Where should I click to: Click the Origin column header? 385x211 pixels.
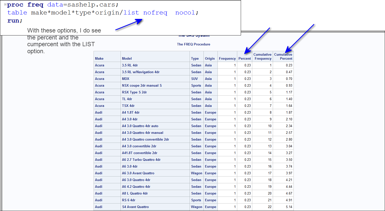[x=210, y=58]
